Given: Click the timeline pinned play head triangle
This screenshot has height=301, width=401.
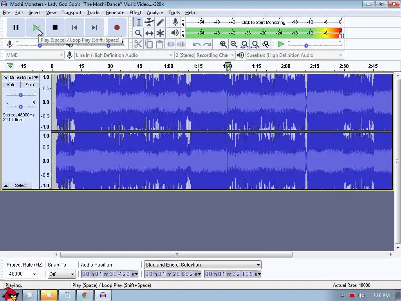Looking at the screenshot, I should coord(10,66).
